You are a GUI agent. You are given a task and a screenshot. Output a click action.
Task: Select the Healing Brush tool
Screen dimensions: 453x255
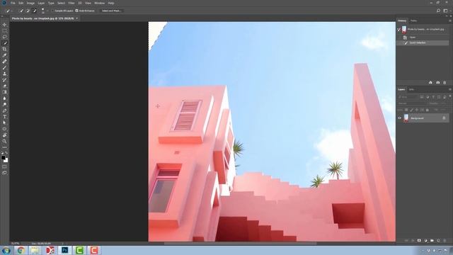(4, 62)
